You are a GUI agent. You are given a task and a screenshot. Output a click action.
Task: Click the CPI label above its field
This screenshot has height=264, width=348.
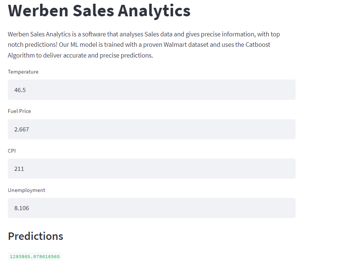[12, 151]
